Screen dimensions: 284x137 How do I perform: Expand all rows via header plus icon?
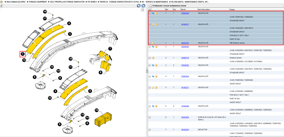coord(150,9)
